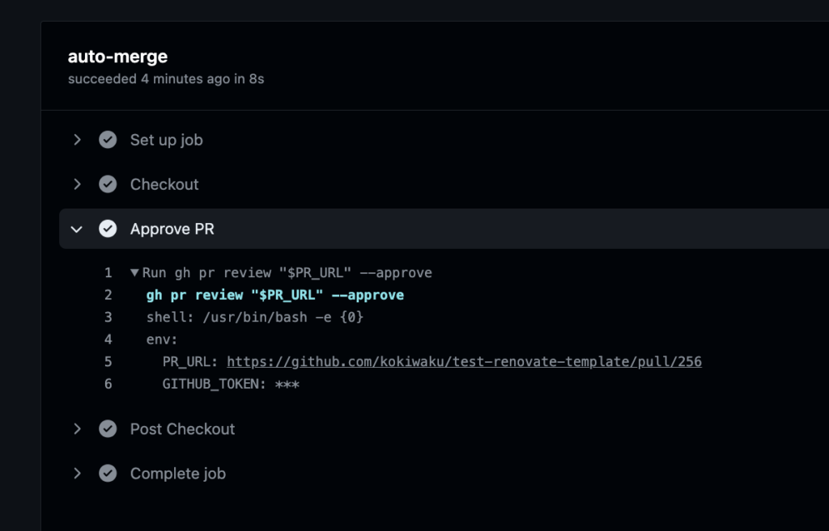The width and height of the screenshot is (829, 531).
Task: Open the test-renovate-template pull request 256 link
Action: 464,361
